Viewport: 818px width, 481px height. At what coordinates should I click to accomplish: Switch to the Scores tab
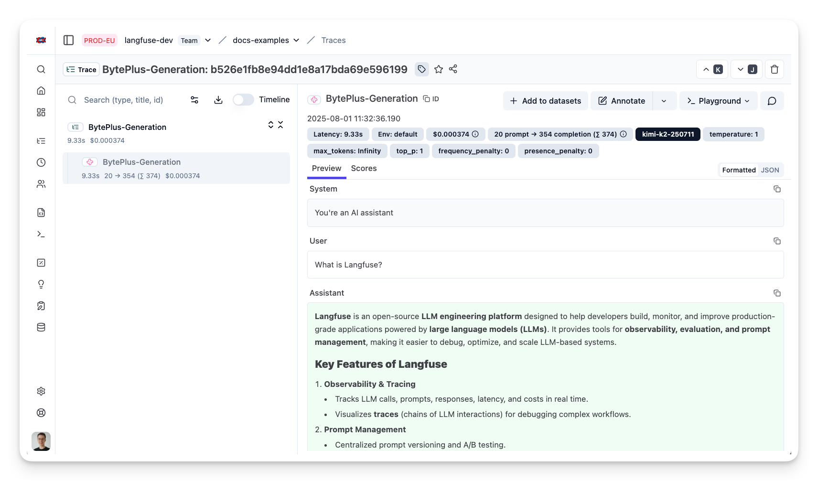point(364,168)
